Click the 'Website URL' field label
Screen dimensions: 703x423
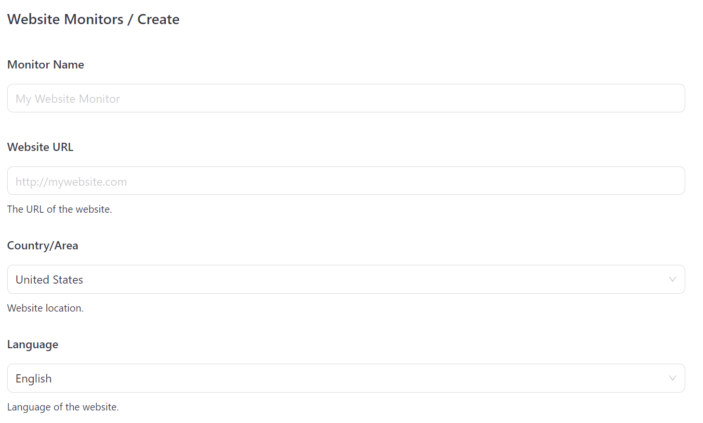[40, 147]
